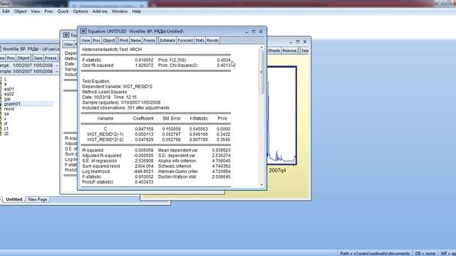Show the Stats view
The width and height of the screenshot is (456, 256).
(x=199, y=41)
